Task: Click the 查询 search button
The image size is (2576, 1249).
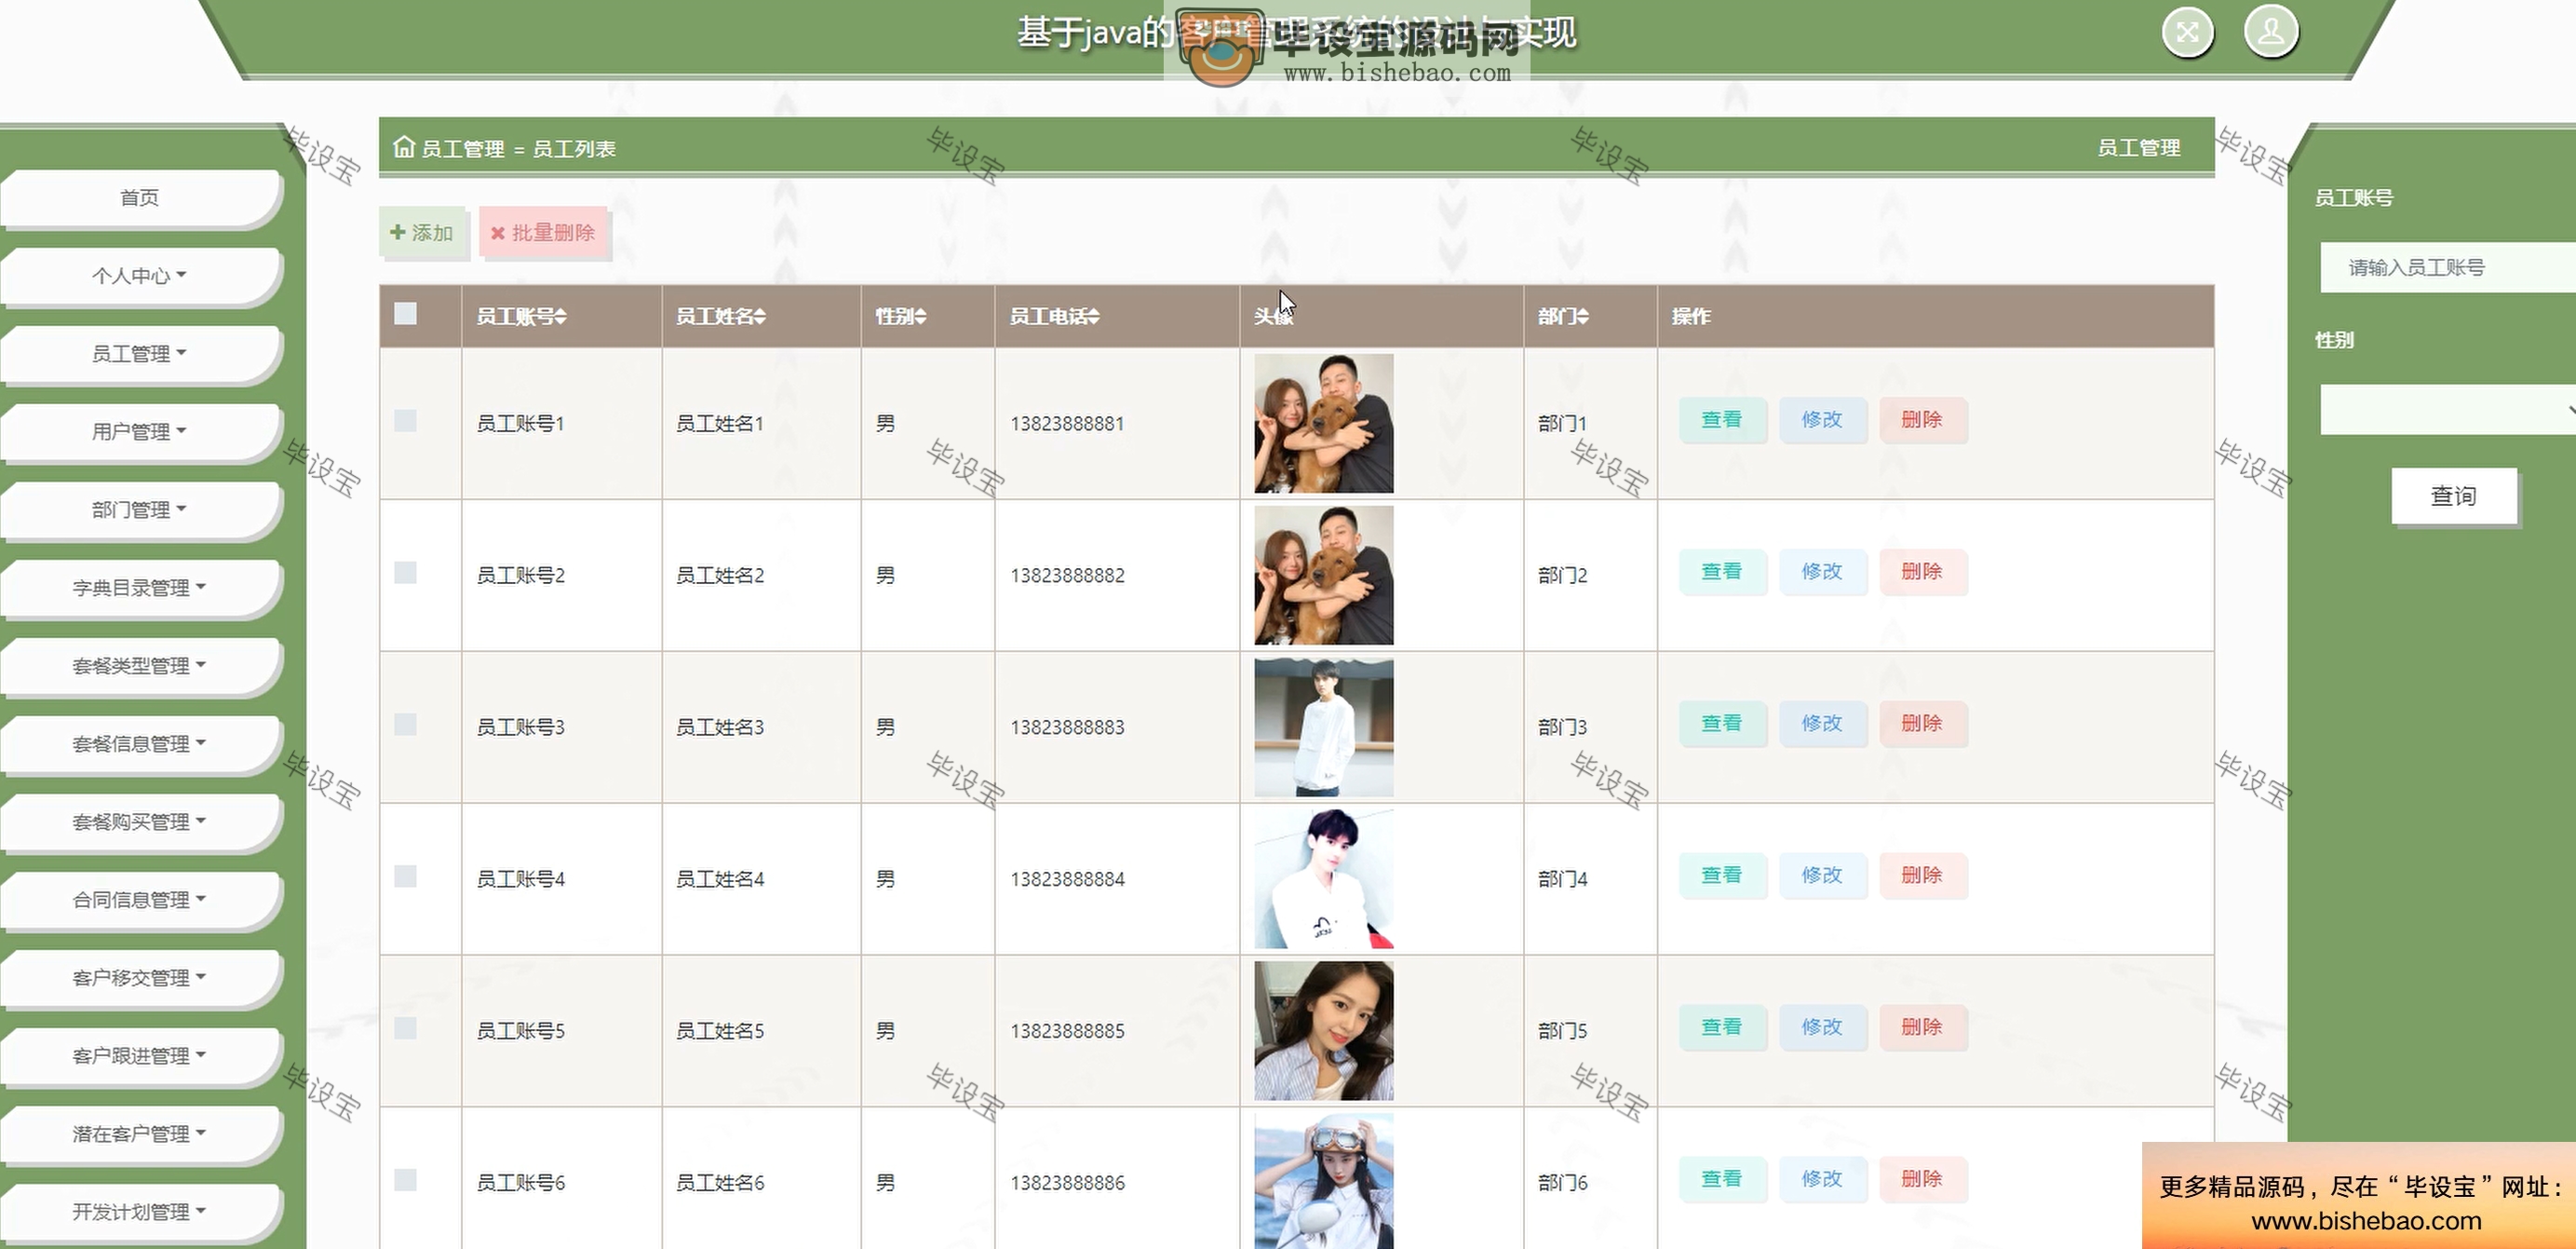Action: click(x=2454, y=496)
